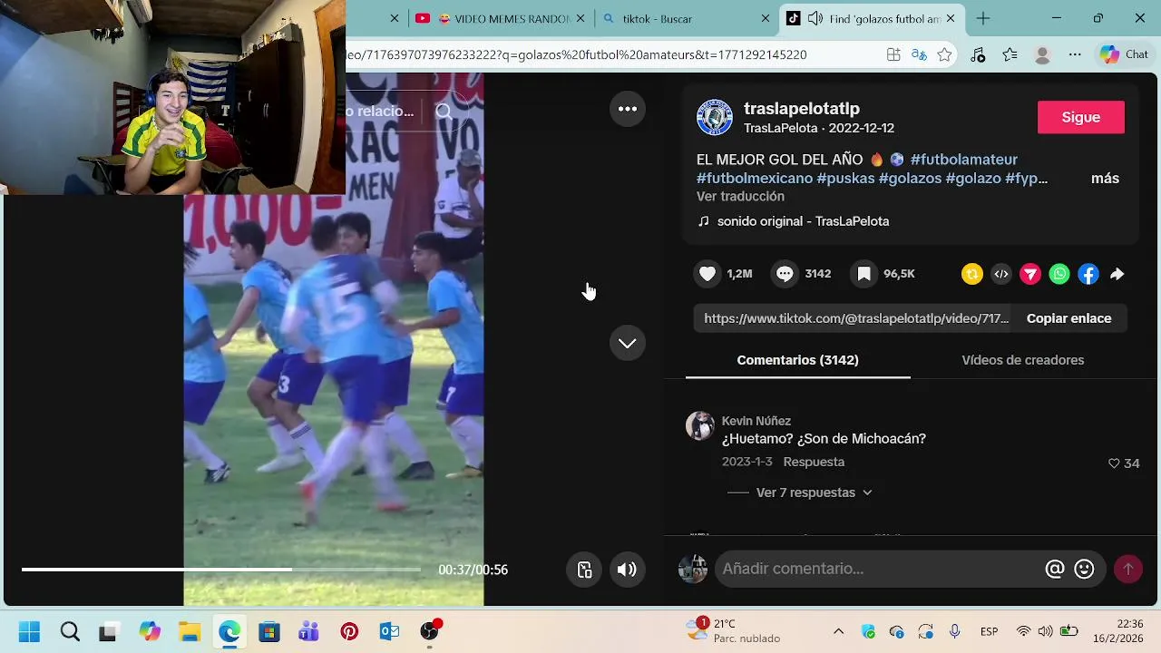Click the red post comment arrow

(x=1128, y=569)
